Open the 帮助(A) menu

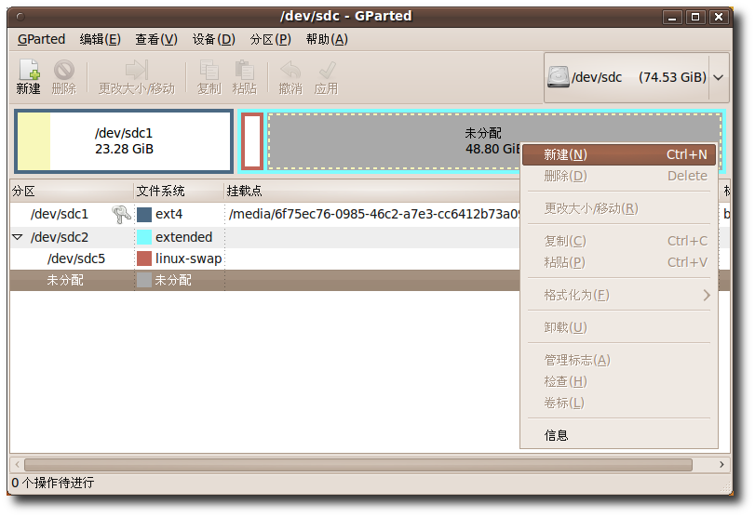(x=327, y=39)
